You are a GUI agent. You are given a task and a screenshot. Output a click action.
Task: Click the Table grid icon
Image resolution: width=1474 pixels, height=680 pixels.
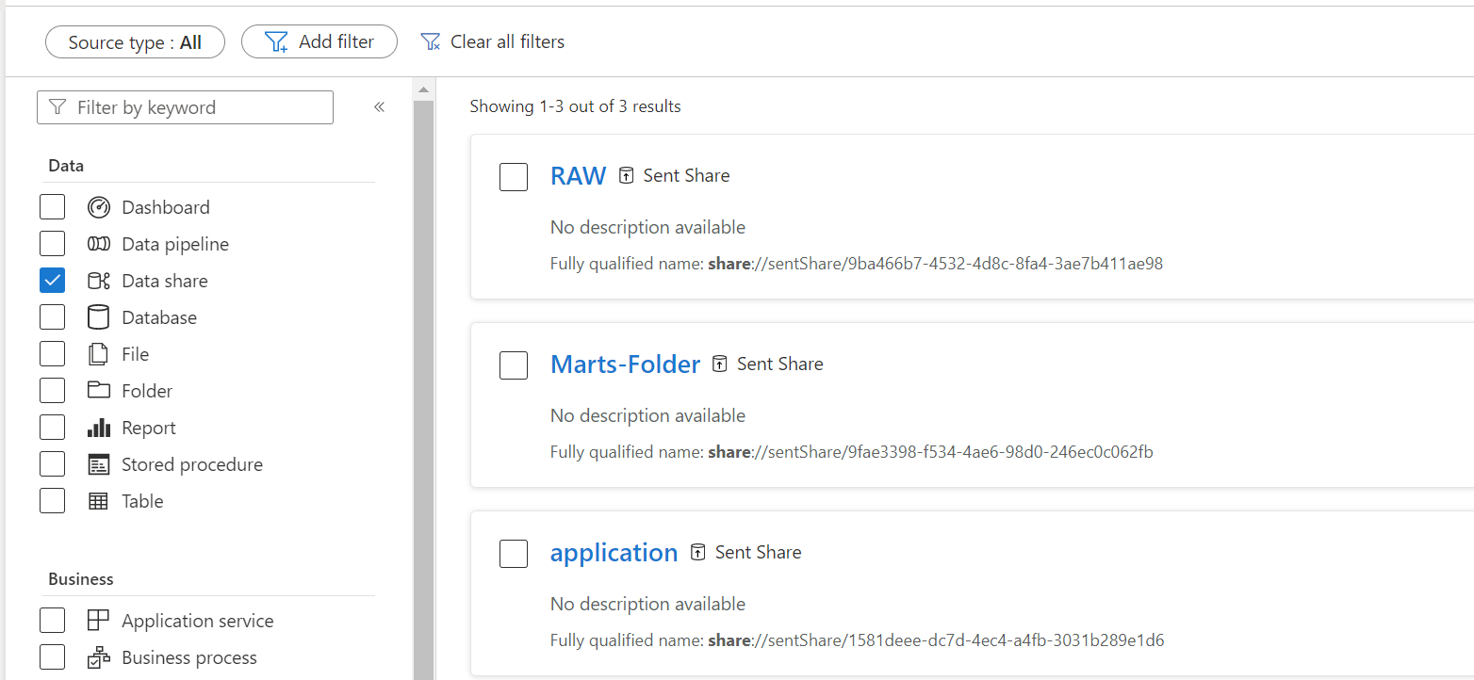pos(99,501)
